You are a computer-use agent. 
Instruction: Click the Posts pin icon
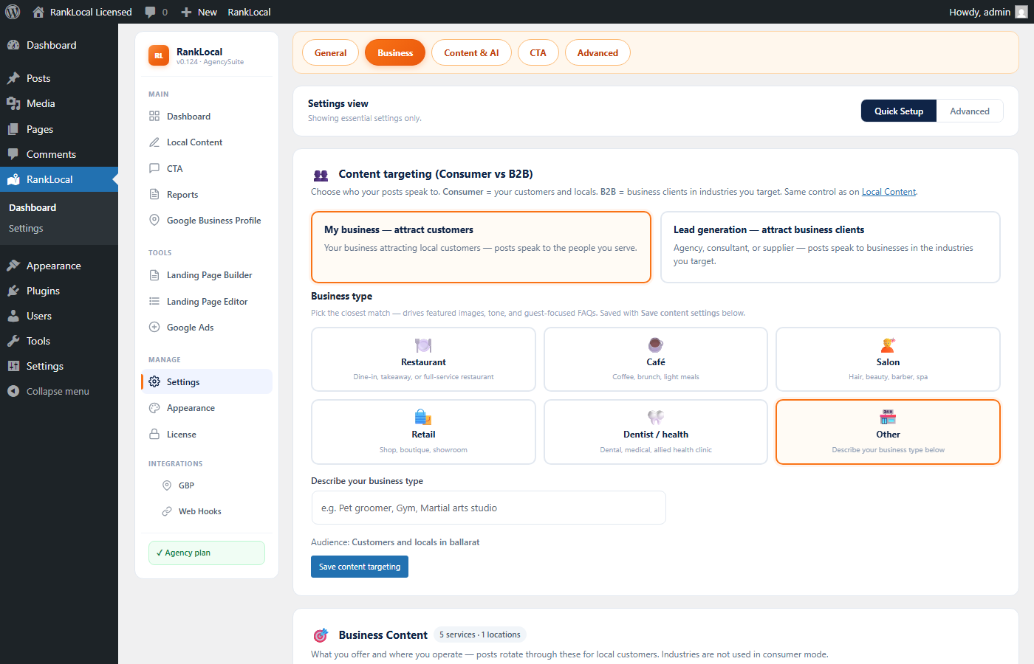[13, 78]
